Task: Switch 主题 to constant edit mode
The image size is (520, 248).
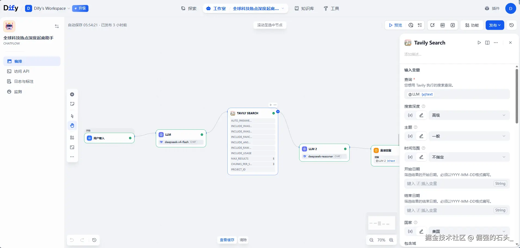Action: [x=421, y=136]
